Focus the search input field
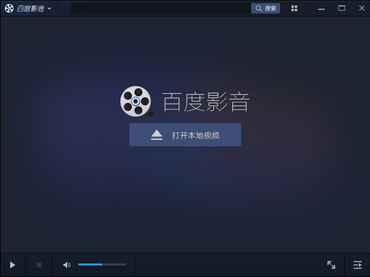The height and width of the screenshot is (277, 370). tap(161, 8)
